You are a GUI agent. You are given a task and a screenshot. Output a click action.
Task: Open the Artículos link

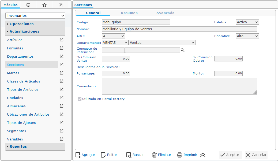(x=15, y=40)
